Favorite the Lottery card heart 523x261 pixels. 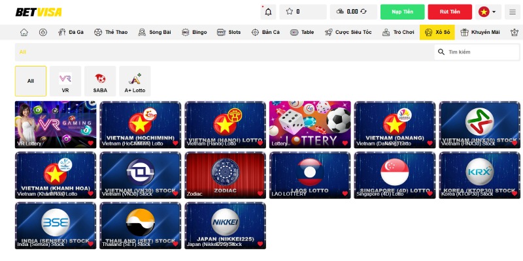coord(345,143)
